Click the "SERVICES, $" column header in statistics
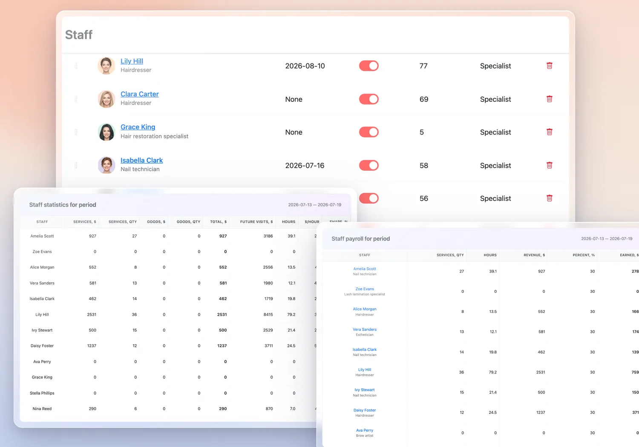 pyautogui.click(x=85, y=222)
